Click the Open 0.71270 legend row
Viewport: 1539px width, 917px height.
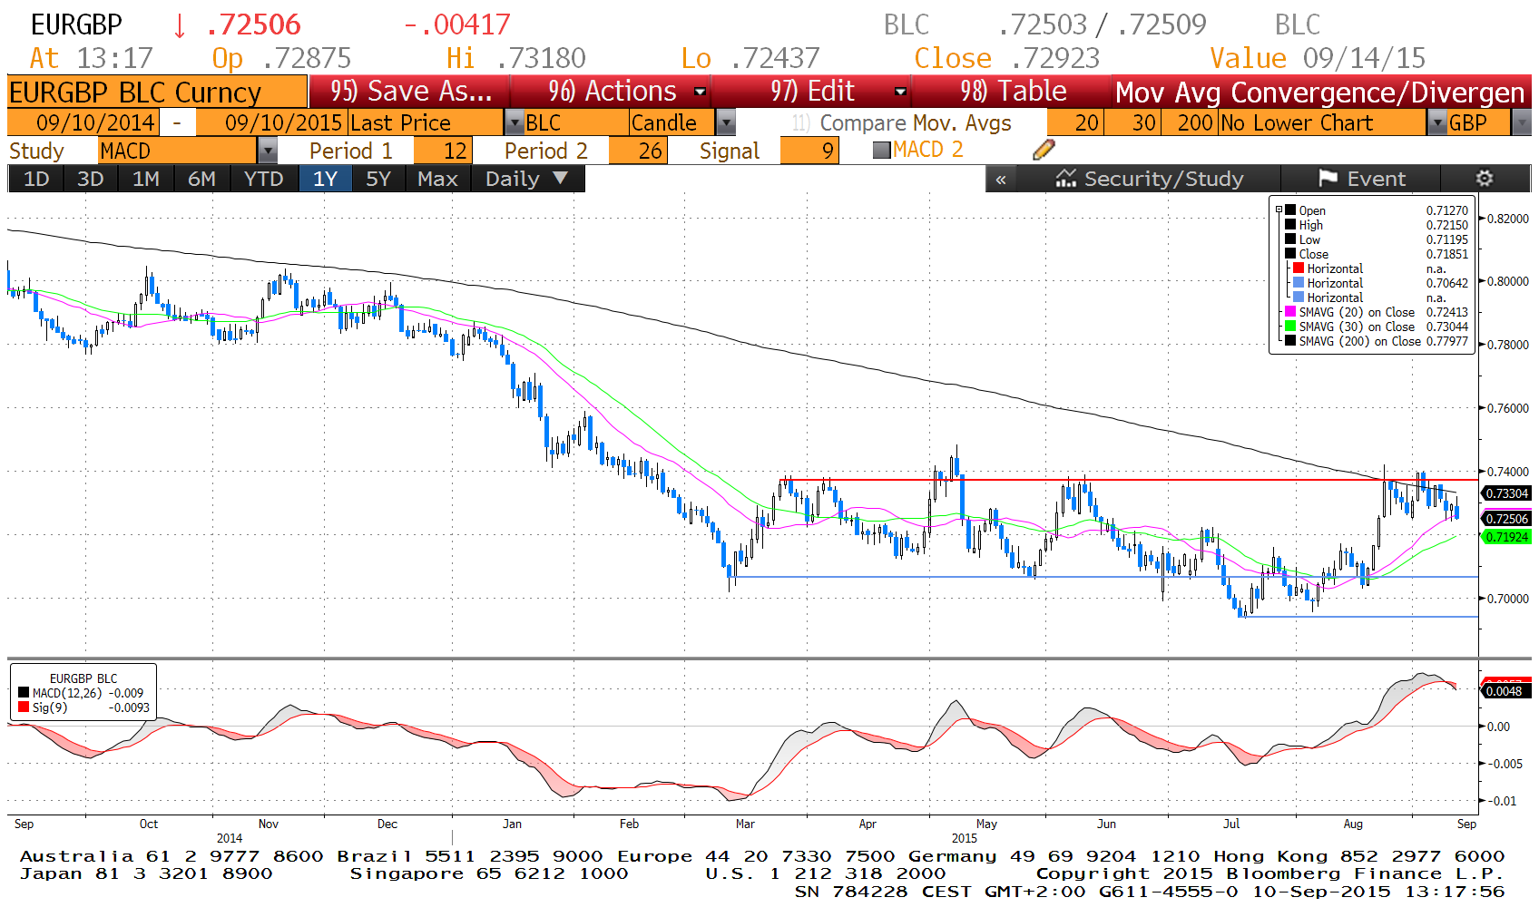click(1377, 210)
